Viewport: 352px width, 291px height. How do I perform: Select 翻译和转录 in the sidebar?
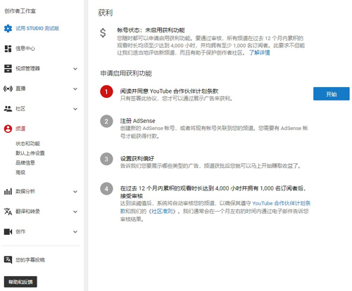click(27, 212)
